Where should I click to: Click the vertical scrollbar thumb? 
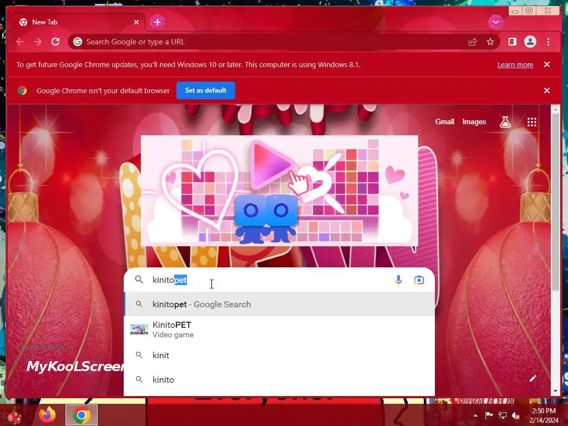[555, 202]
